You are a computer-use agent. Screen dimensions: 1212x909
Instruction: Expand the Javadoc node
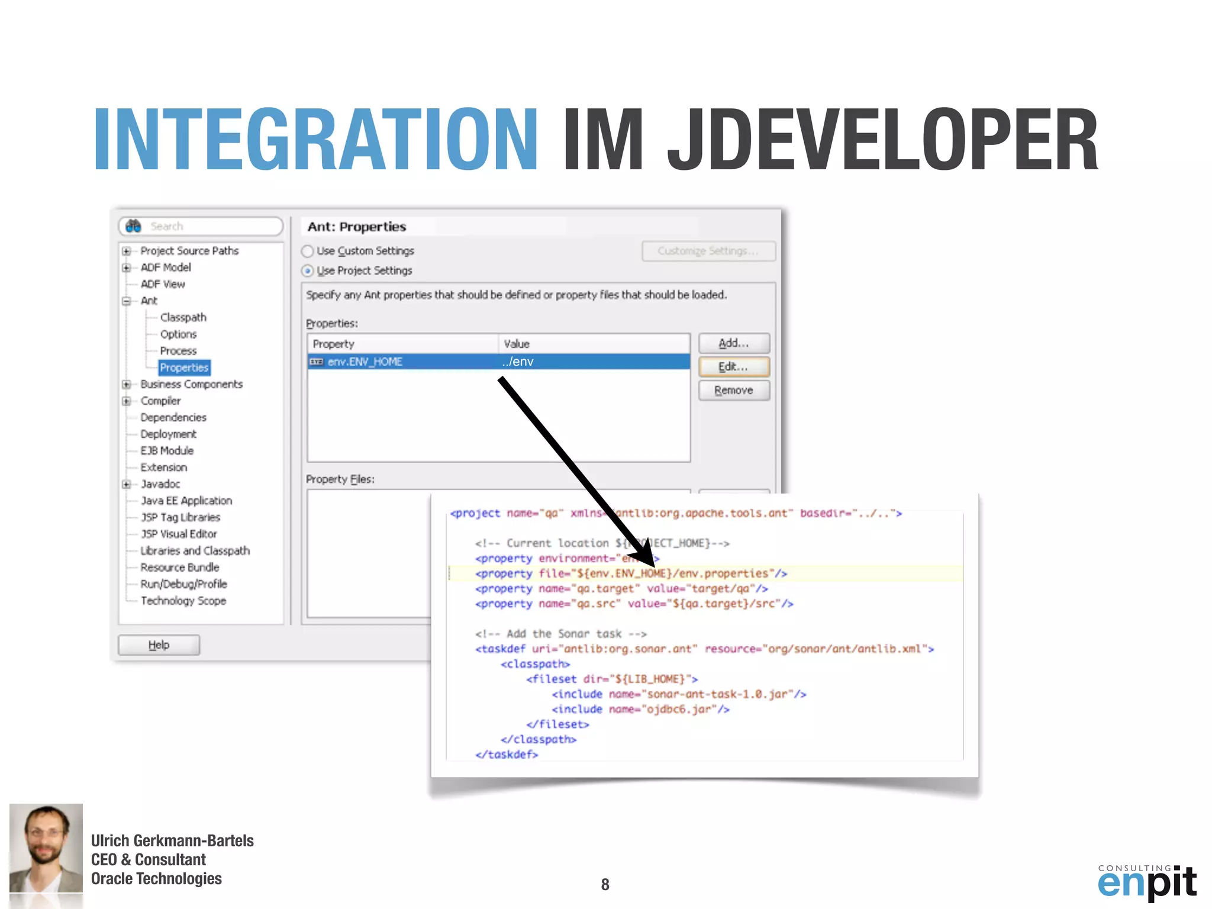[x=126, y=484]
